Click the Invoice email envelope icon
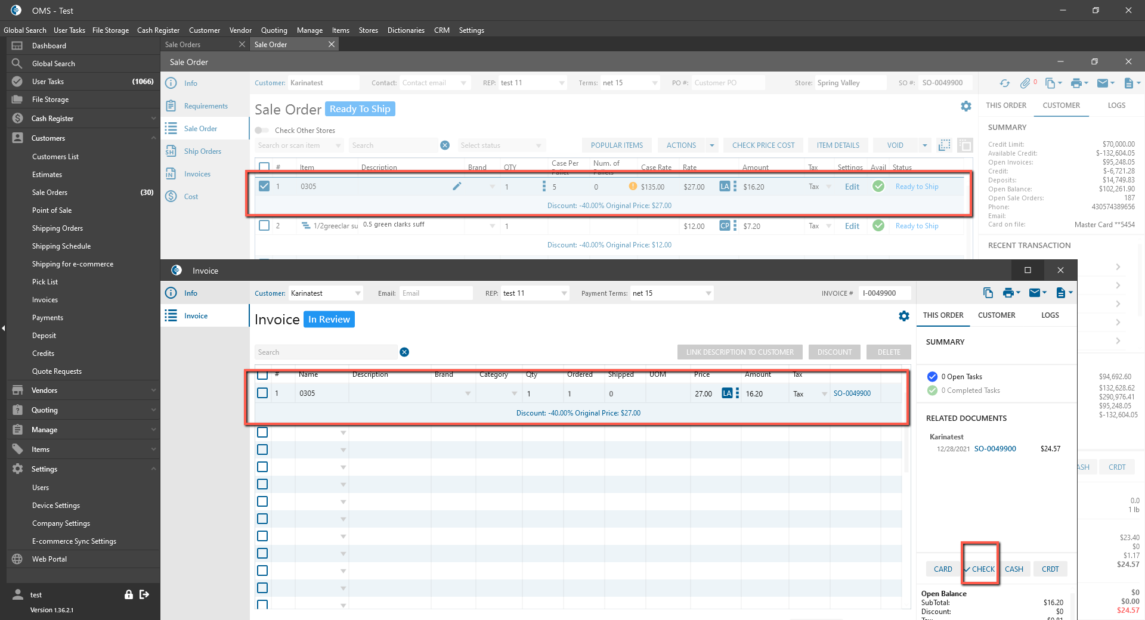 click(x=1035, y=293)
